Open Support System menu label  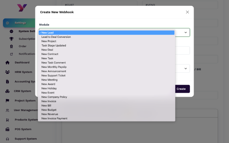26,139
